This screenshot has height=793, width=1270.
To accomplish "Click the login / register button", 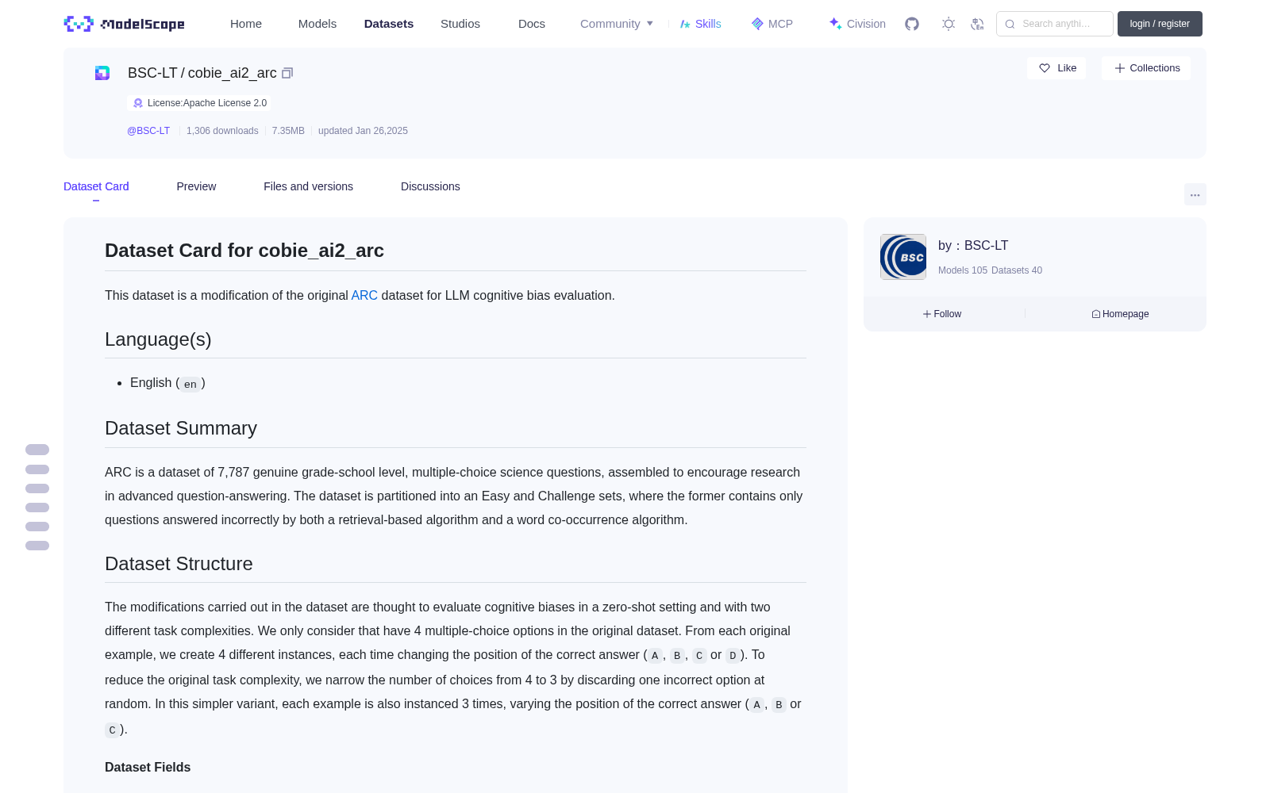I will [1160, 24].
